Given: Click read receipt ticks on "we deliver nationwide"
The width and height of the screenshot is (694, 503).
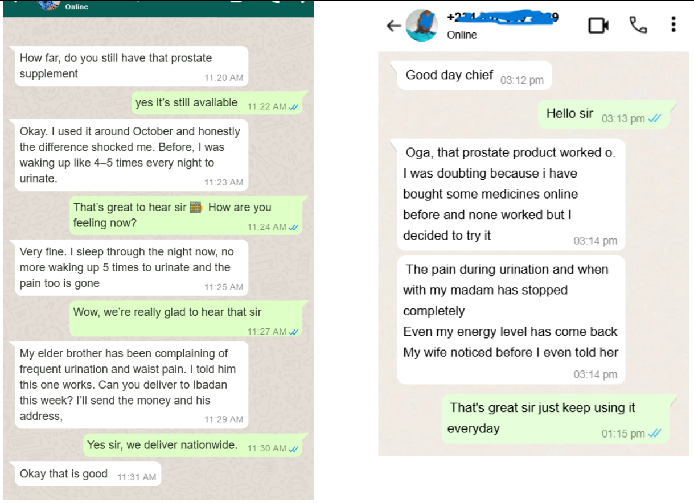Looking at the screenshot, I should [294, 449].
